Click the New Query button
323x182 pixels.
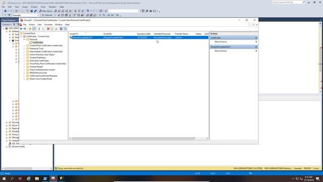coord(45,11)
